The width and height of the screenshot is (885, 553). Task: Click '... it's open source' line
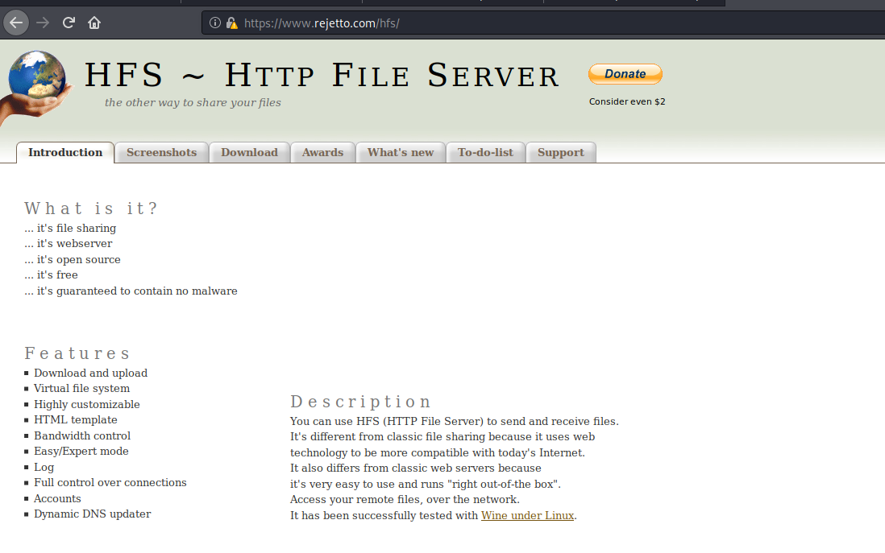pyautogui.click(x=73, y=260)
